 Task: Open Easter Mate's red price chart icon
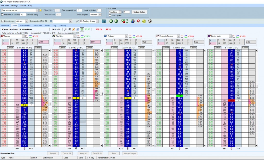pyautogui.click(x=234, y=36)
